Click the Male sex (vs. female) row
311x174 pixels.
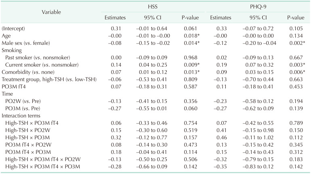coord(27,43)
